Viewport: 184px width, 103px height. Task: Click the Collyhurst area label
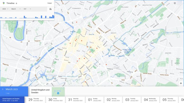pyautogui.click(x=125, y=7)
